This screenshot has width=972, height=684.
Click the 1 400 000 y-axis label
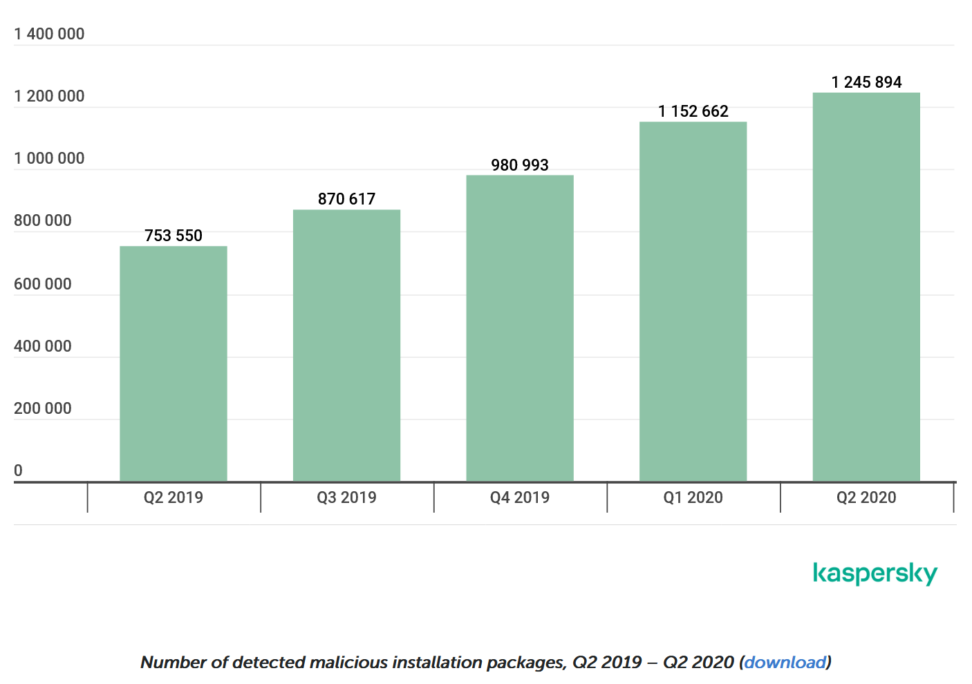point(49,34)
